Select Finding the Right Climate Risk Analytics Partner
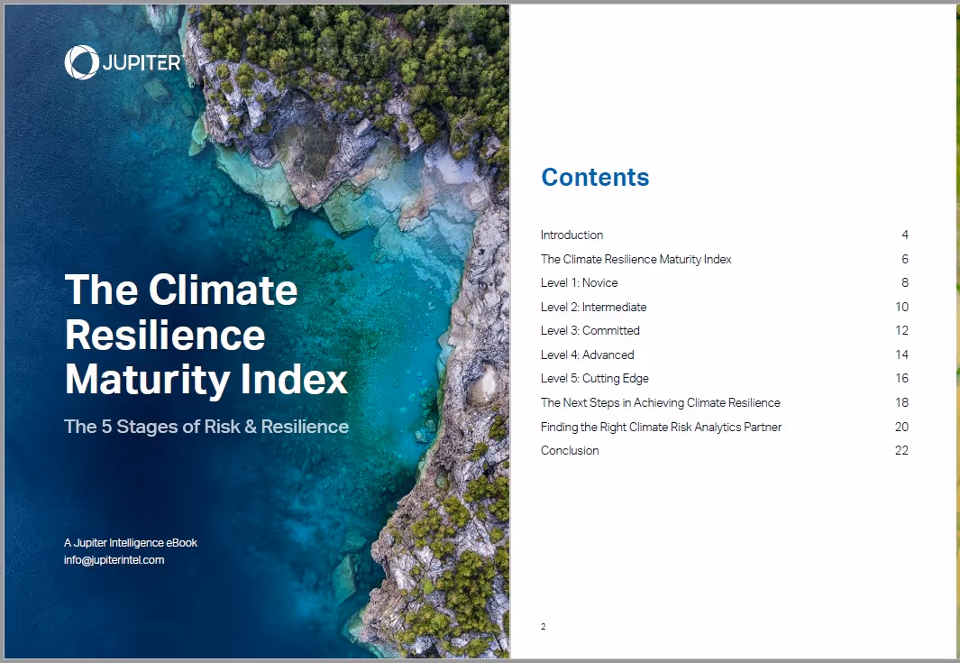This screenshot has height=663, width=960. (x=662, y=427)
